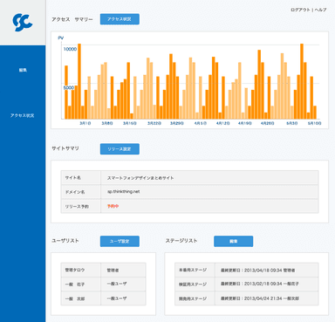335x322 pixels.
Task: Click the 3月1日 date label
Action: click(x=85, y=123)
